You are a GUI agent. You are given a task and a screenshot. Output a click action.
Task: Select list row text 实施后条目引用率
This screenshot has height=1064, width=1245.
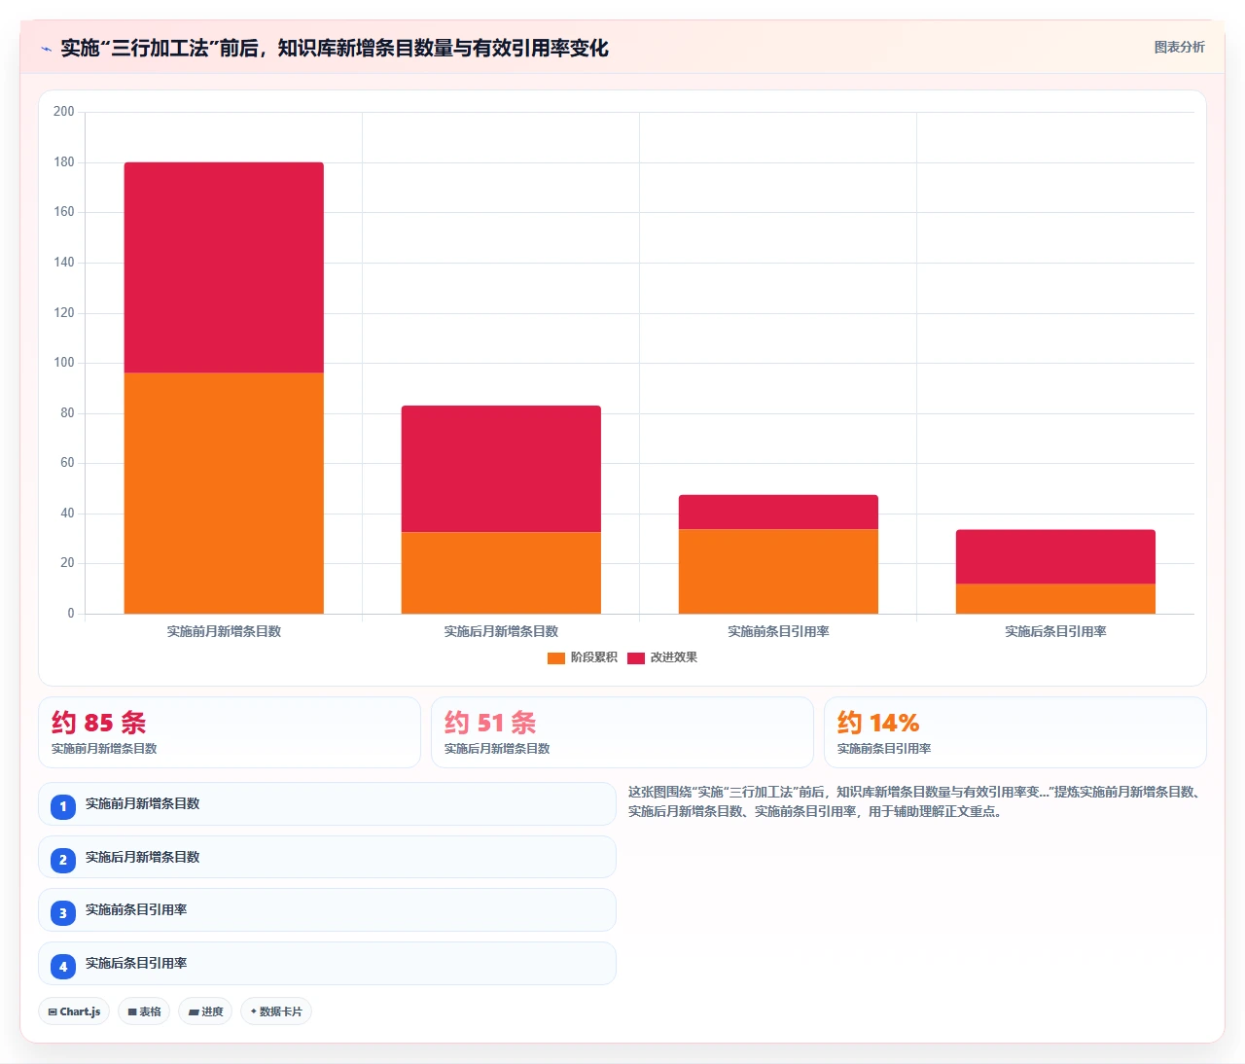[x=136, y=963]
